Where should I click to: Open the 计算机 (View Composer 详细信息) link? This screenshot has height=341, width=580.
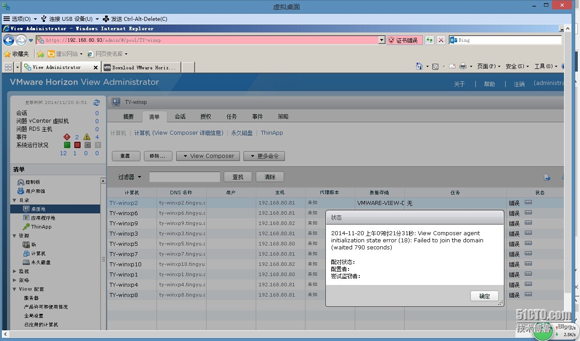click(x=179, y=133)
